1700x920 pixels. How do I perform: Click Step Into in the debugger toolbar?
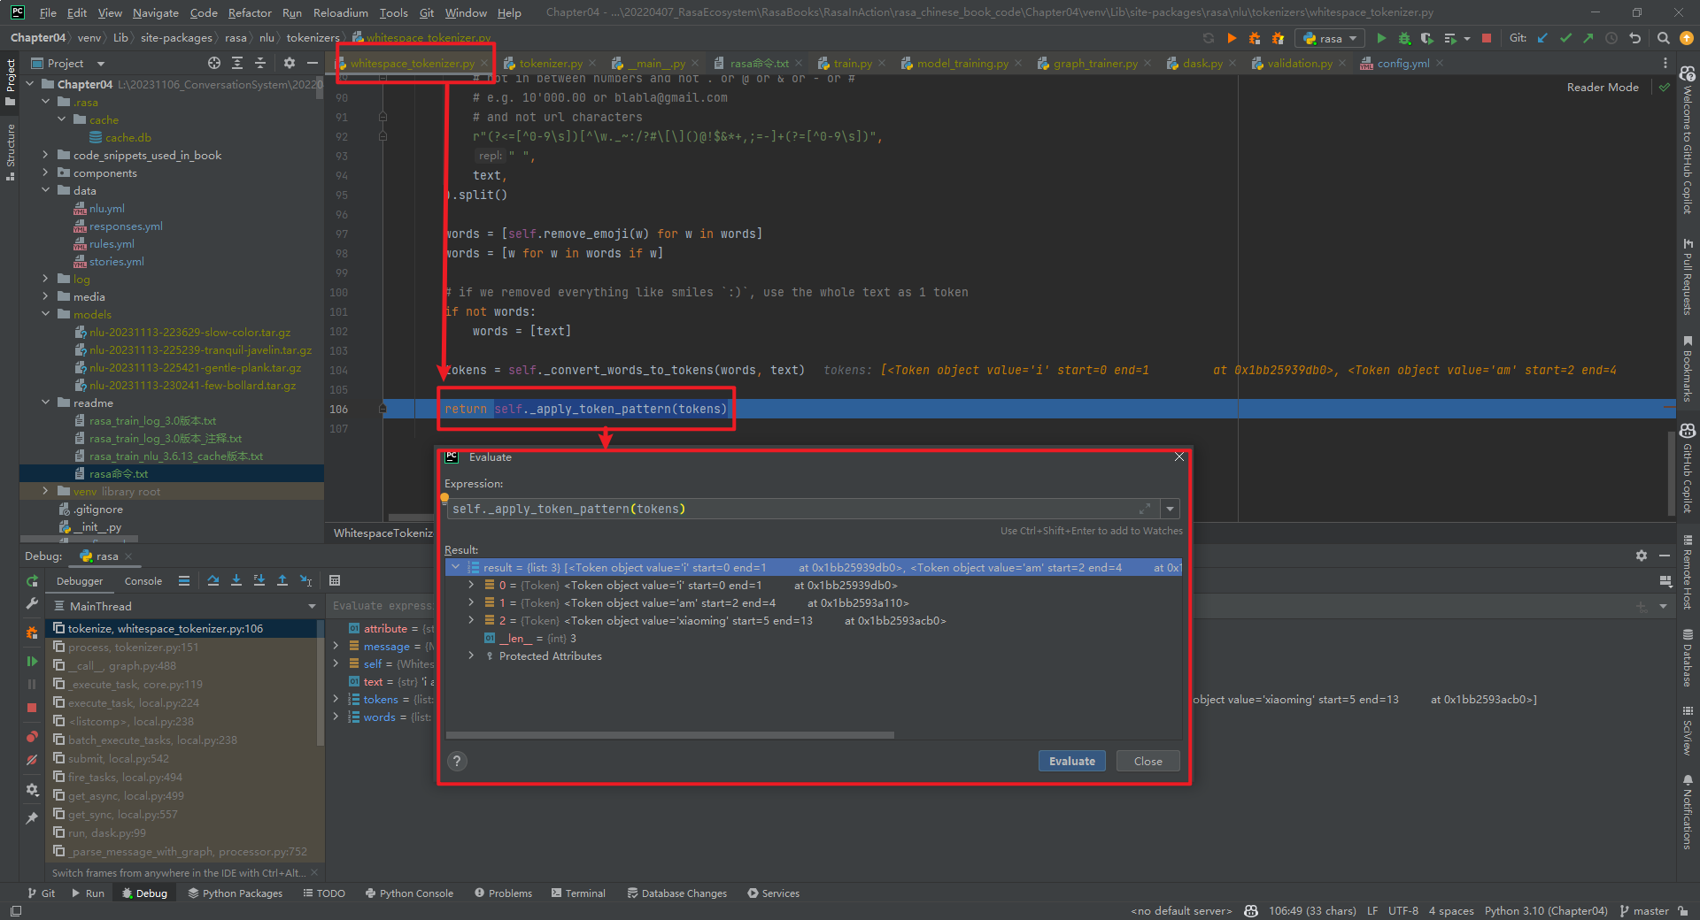(x=236, y=580)
